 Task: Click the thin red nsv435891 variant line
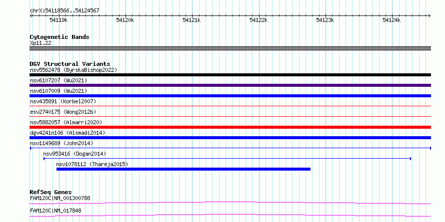tap(230, 106)
